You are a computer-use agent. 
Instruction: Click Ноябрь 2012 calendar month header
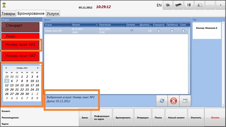[22, 68]
